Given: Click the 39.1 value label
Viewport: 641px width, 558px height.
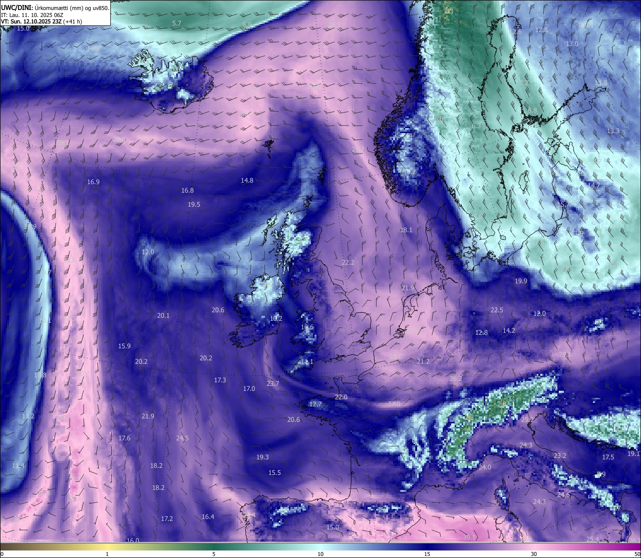Looking at the screenshot, I should click(469, 537).
